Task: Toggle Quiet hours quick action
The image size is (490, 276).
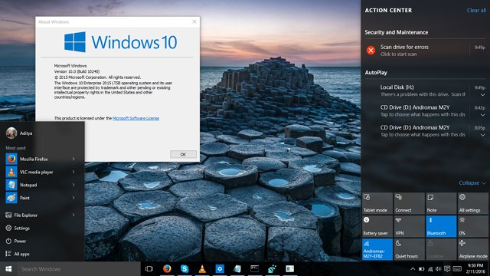Action: 409,249
